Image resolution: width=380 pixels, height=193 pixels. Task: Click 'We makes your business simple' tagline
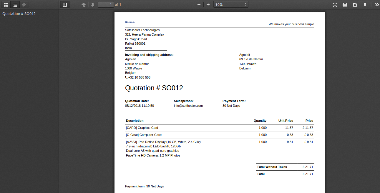pyautogui.click(x=291, y=24)
